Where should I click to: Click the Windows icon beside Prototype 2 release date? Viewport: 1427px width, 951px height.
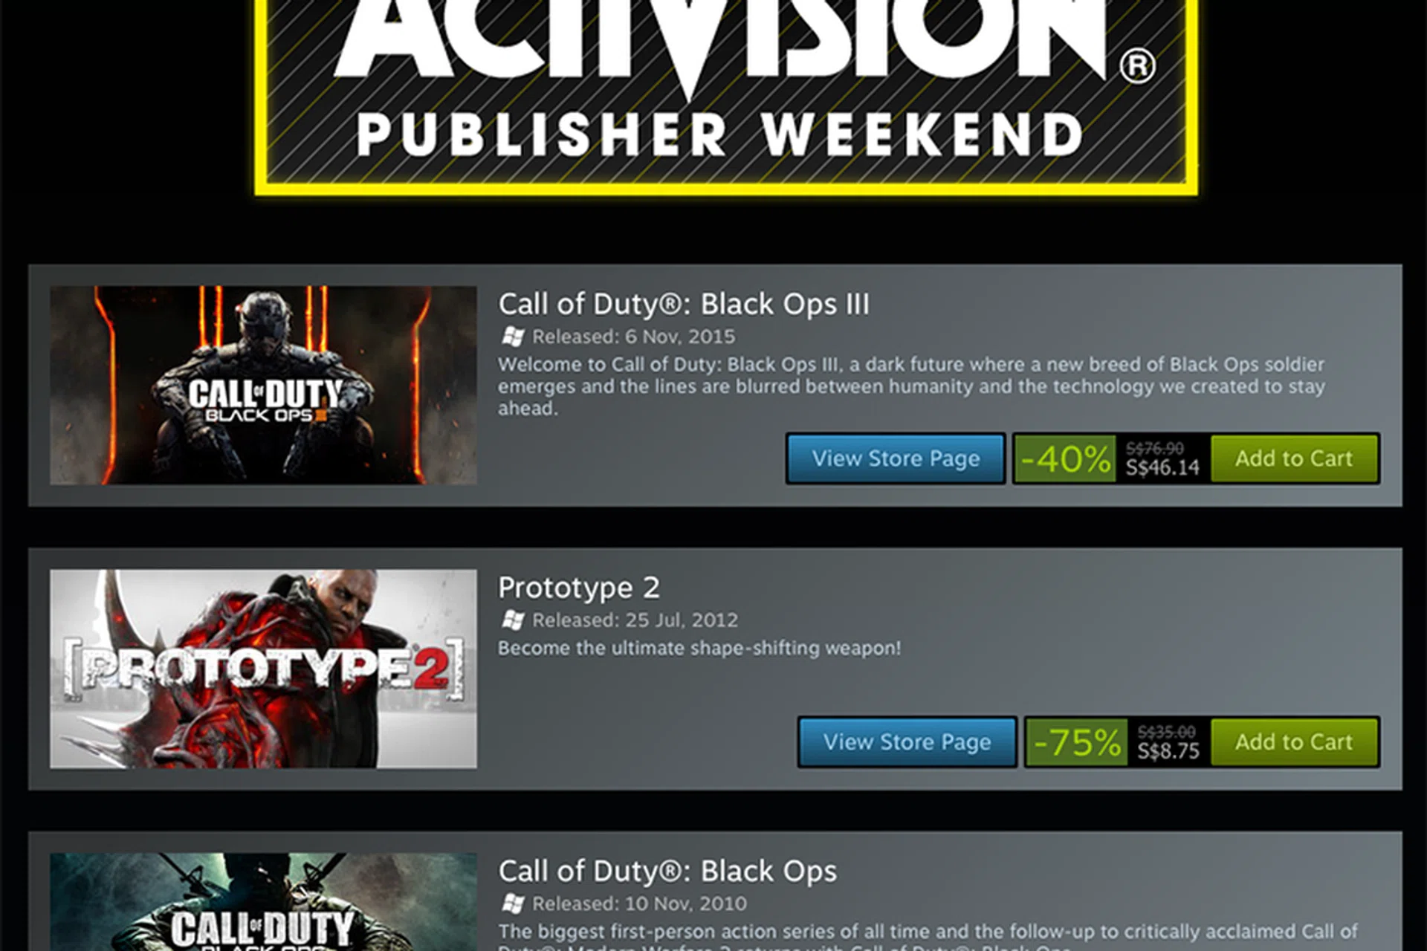(513, 620)
